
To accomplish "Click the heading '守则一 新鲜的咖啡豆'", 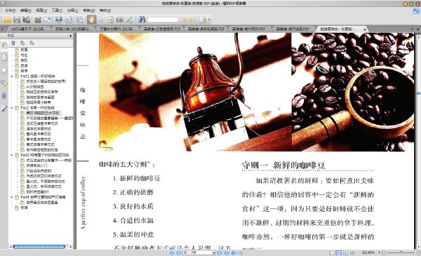I will pyautogui.click(x=283, y=165).
